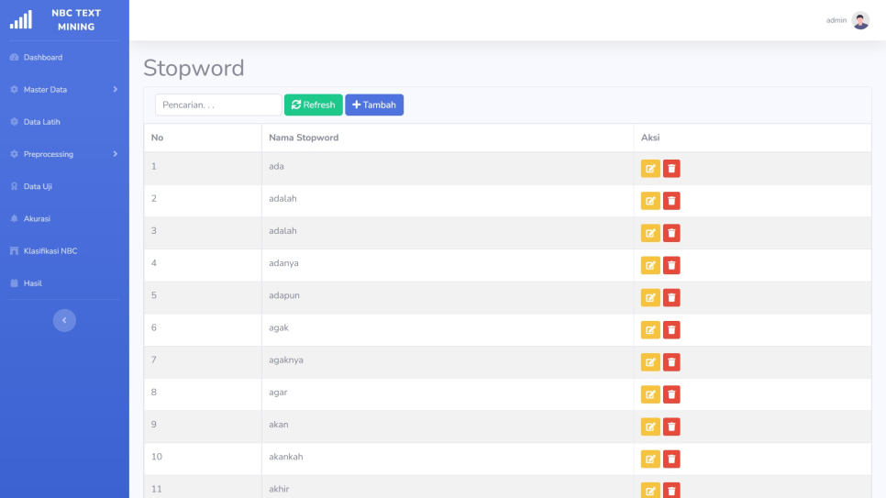Delete the 'akan' stopword
886x498 pixels.
coord(671,426)
